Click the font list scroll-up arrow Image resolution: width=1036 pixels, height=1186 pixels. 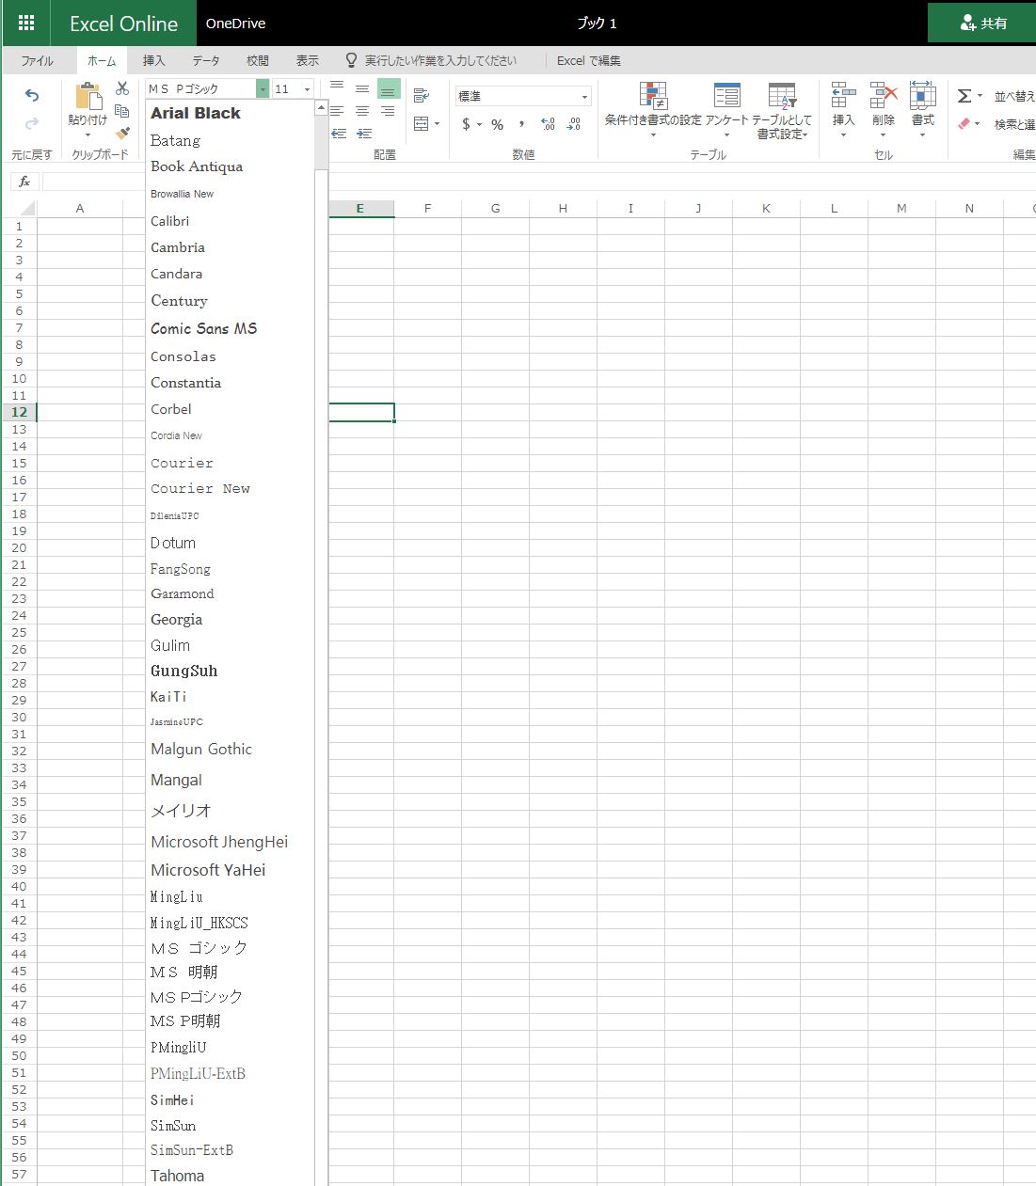tap(321, 107)
